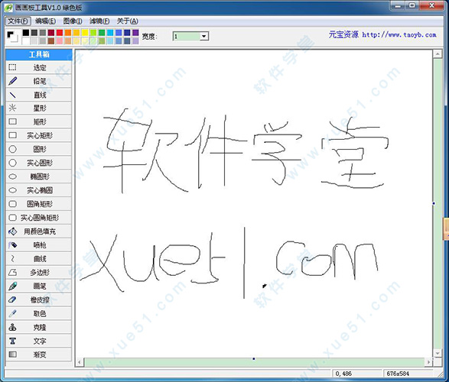Click the vertical scrollbar down arrow
Viewport: 449px width, 382px height.
pyautogui.click(x=438, y=354)
